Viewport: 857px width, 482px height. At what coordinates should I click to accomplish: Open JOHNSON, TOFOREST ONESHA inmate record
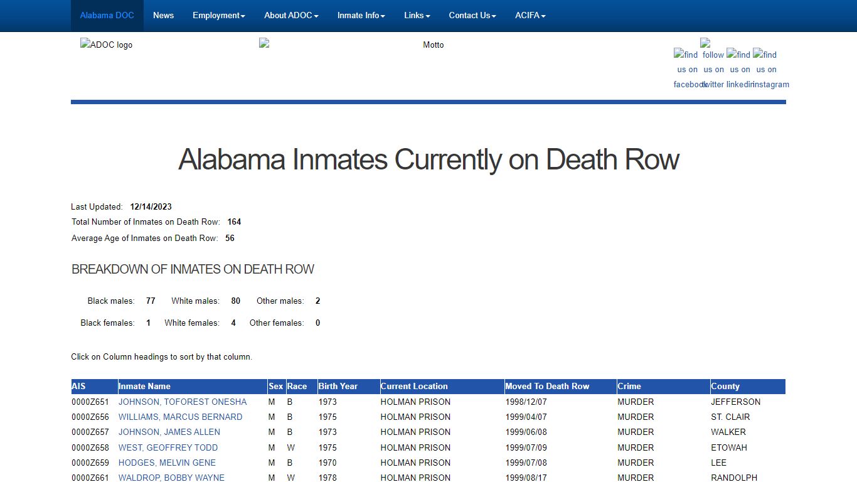pos(183,402)
